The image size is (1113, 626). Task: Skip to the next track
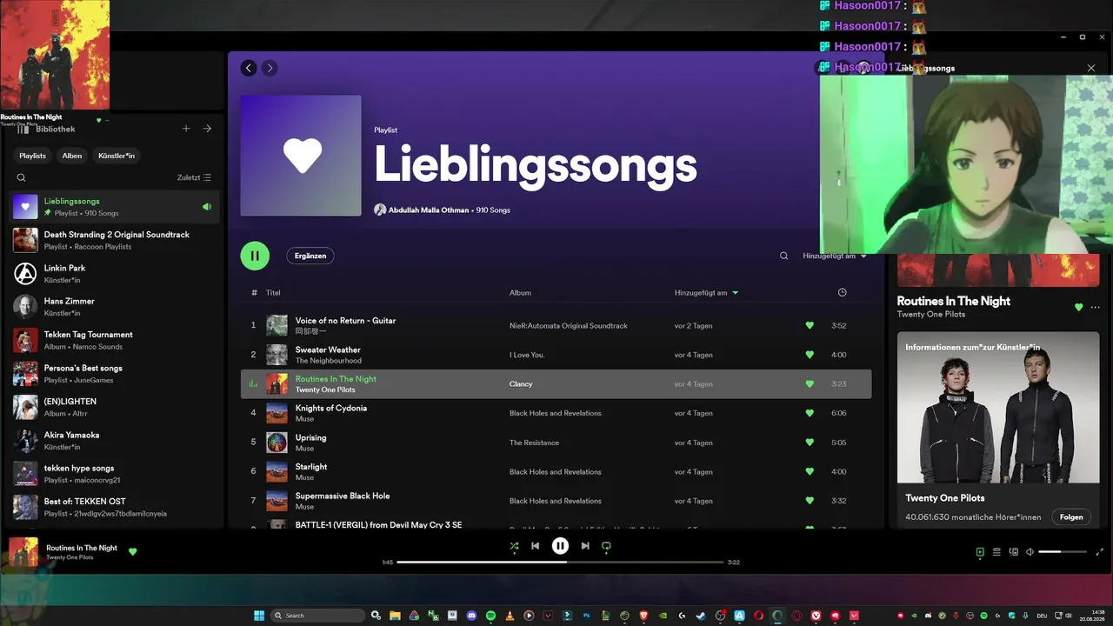point(585,546)
